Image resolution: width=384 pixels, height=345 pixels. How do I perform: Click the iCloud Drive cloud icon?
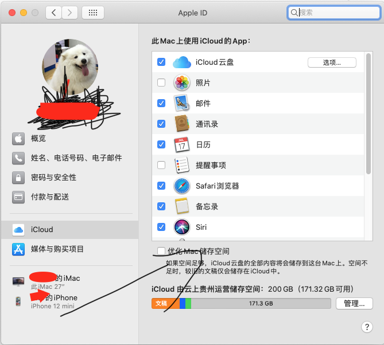pos(182,62)
